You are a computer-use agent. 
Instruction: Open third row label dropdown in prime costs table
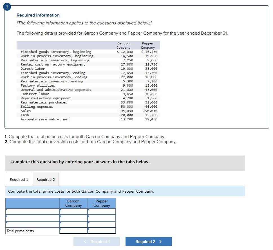pyautogui.click(x=33, y=224)
